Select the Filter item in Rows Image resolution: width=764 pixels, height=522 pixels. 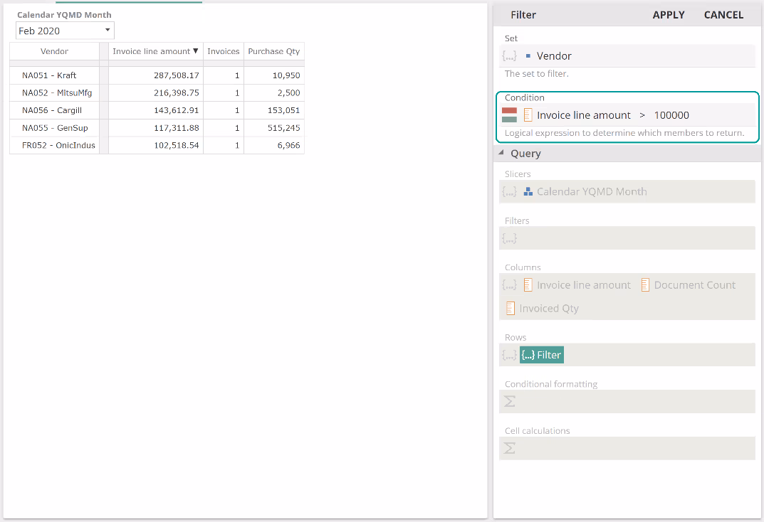542,355
